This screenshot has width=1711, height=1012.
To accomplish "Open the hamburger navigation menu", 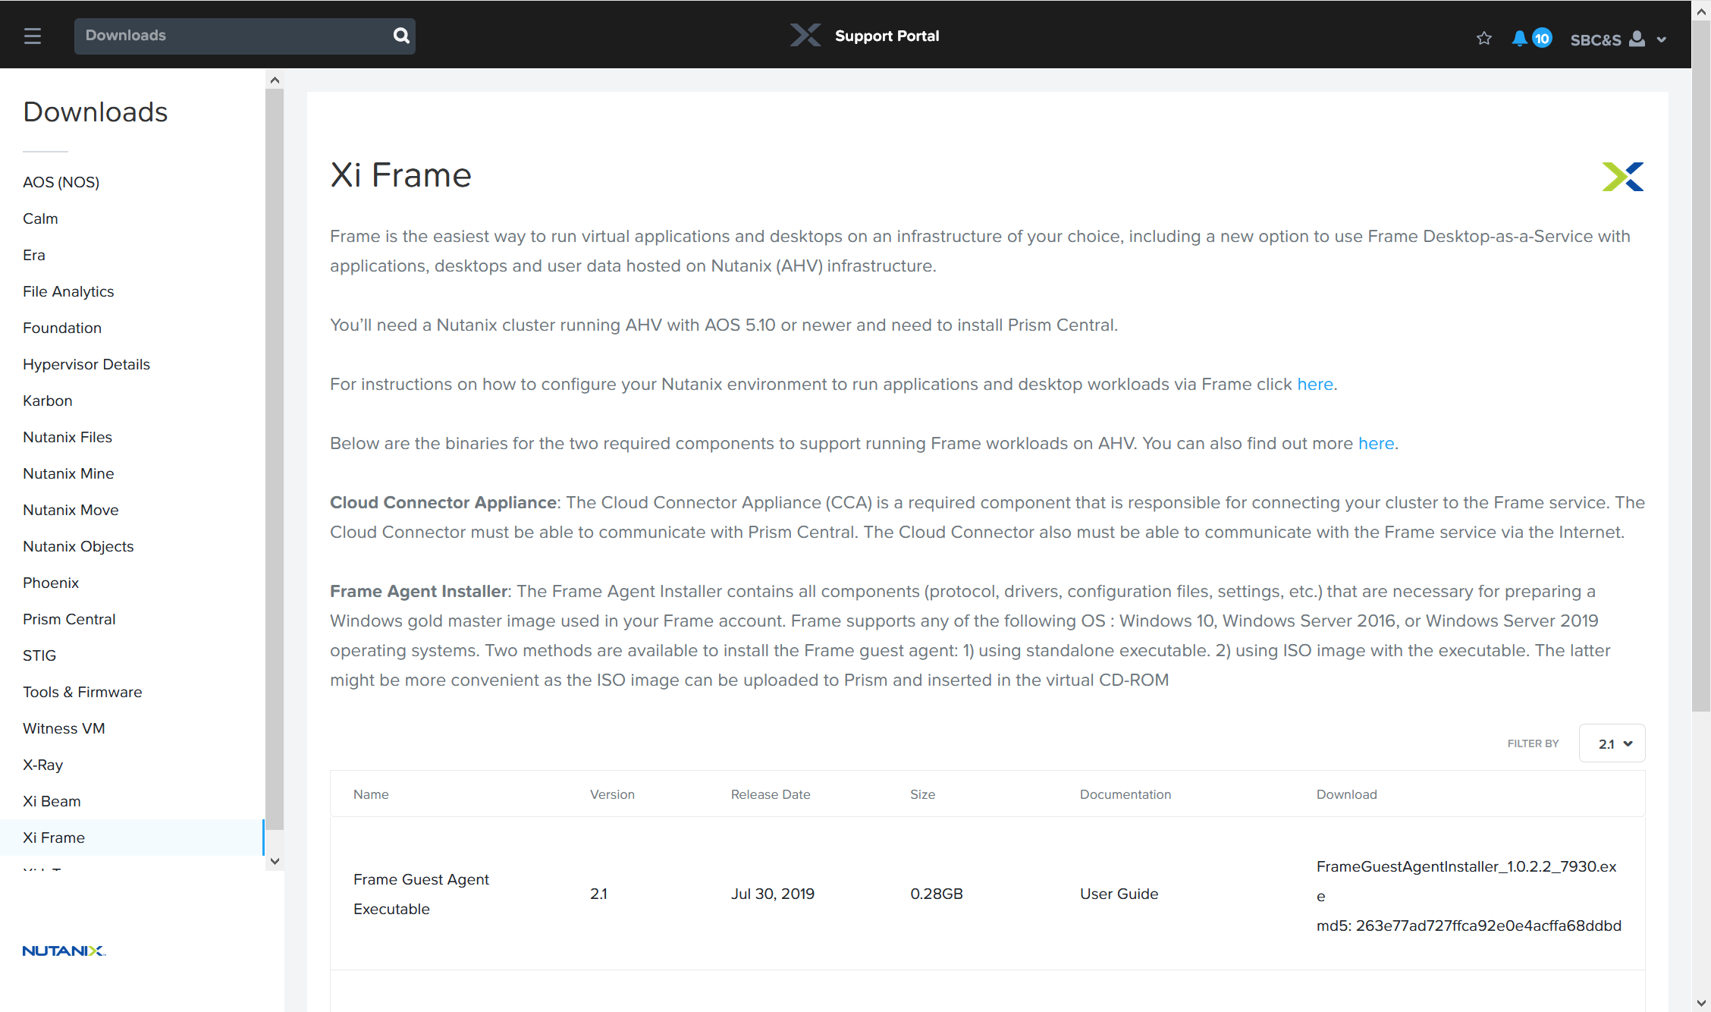I will 33,36.
